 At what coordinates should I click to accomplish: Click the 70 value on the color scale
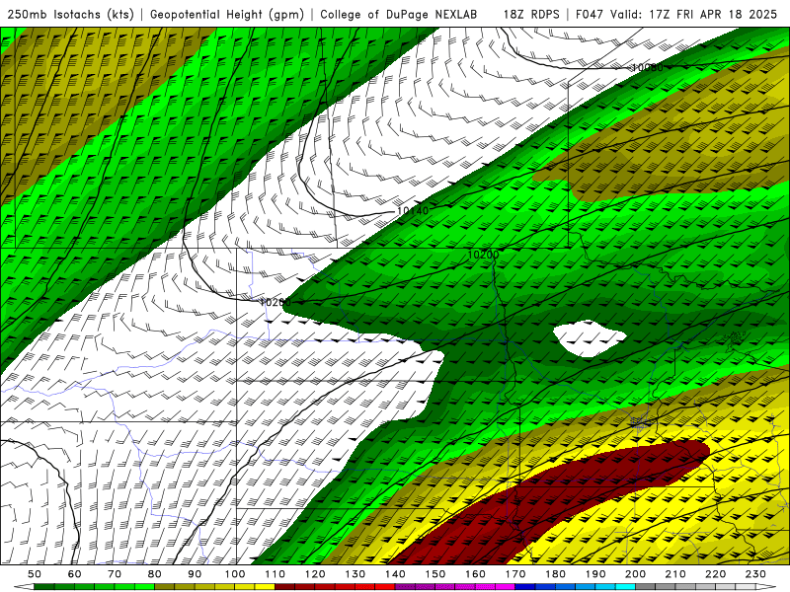pyautogui.click(x=115, y=574)
